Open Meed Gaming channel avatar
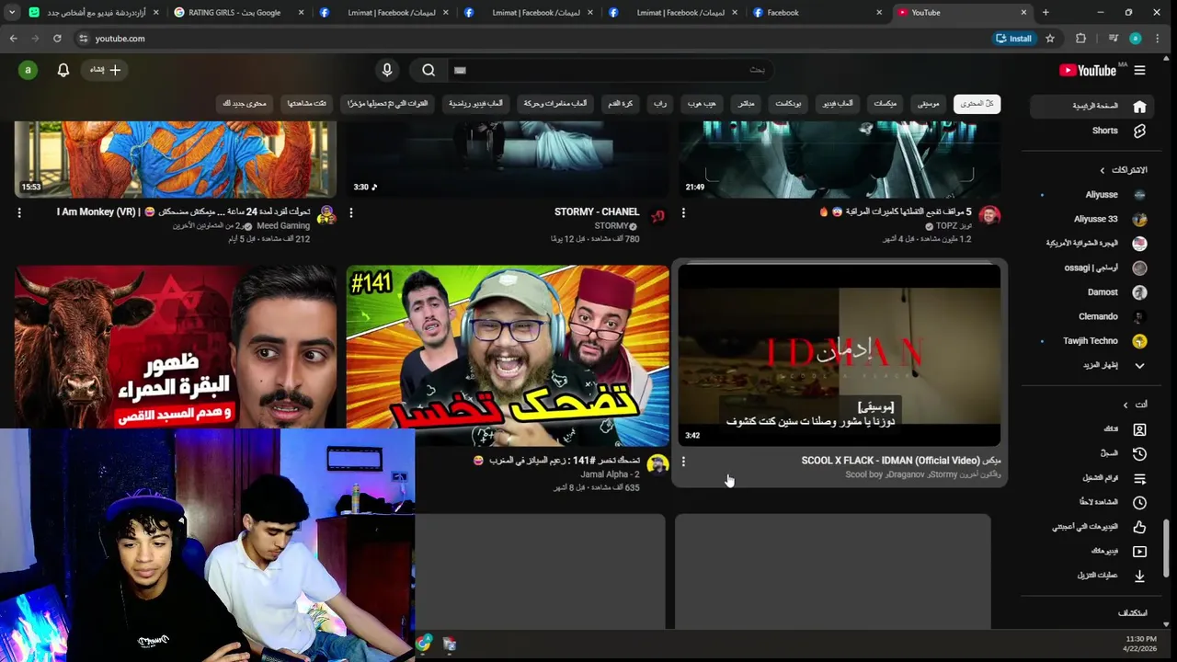This screenshot has height=662, width=1177. [x=326, y=216]
